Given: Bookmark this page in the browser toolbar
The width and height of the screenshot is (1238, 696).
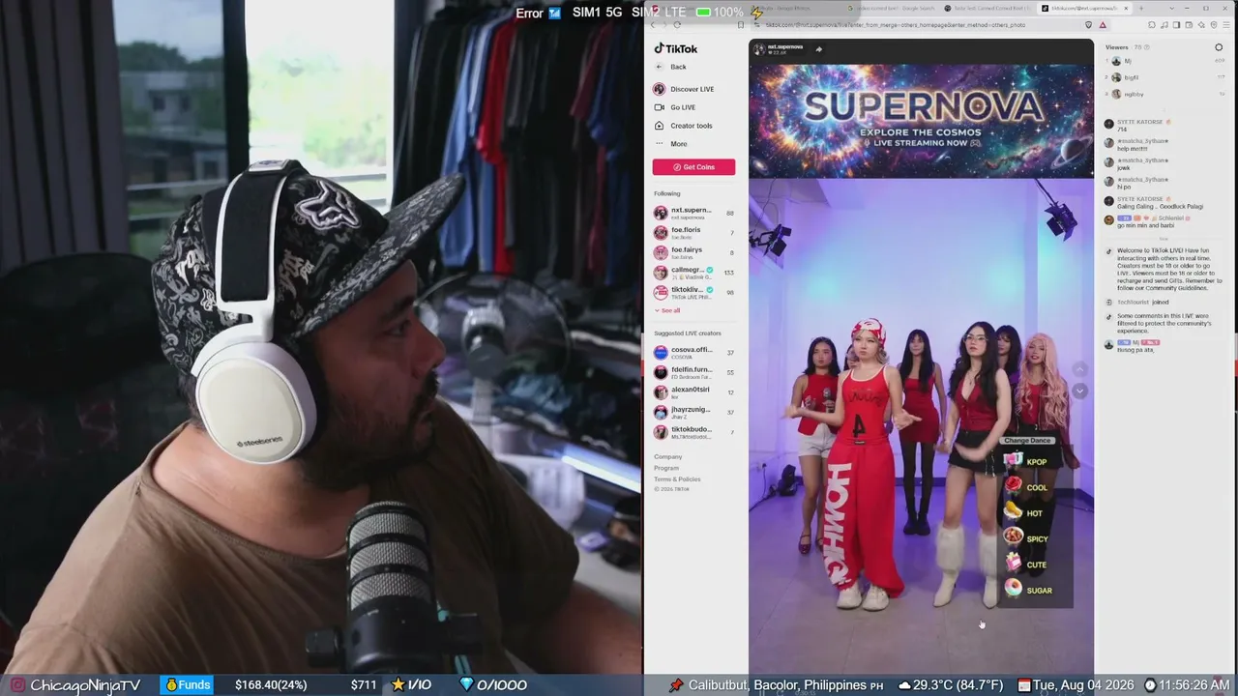Looking at the screenshot, I should click(741, 24).
